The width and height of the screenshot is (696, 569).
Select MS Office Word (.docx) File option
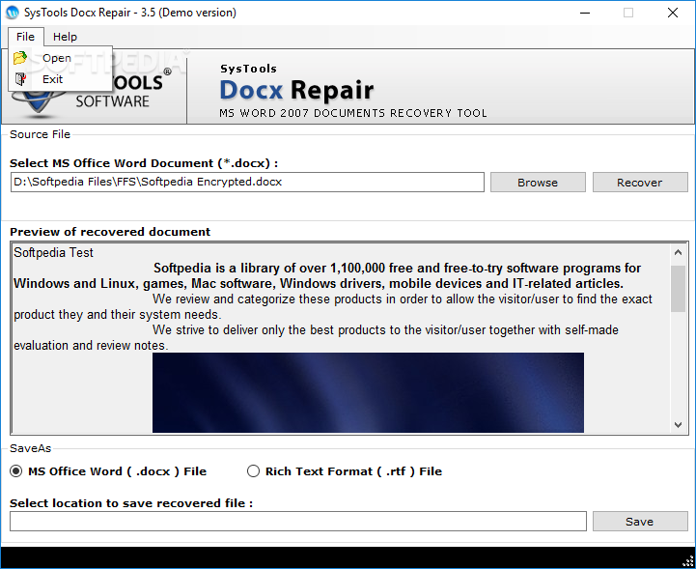(x=108, y=471)
